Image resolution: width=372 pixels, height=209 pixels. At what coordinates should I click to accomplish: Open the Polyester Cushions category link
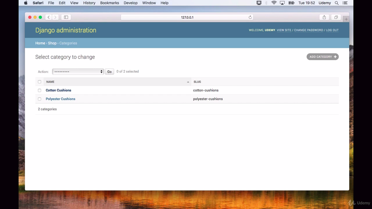point(60,99)
